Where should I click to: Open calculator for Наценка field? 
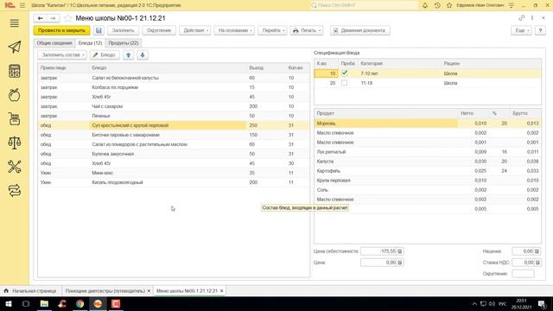tap(537, 251)
